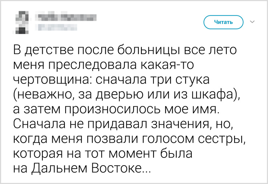This screenshot has height=184, width=268.
Task: Click the line starting 'В детстве после больницы'
Action: point(125,50)
